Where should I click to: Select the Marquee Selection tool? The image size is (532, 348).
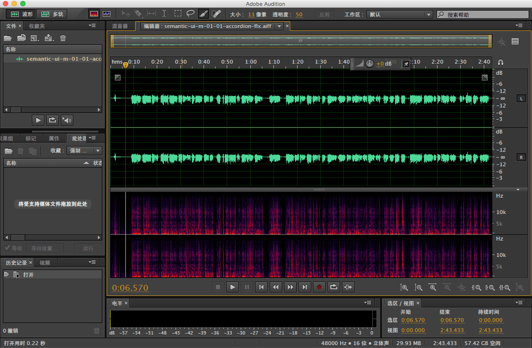click(178, 13)
